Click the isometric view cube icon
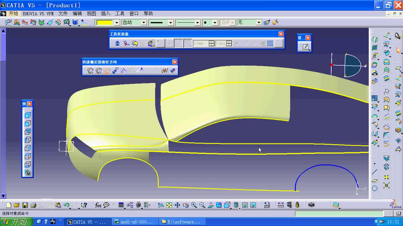Viewport: 403px width, 226px height. coord(28,115)
